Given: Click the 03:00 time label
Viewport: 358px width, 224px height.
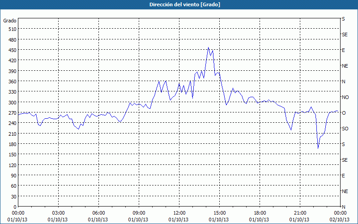Looking at the screenshot, I should click(59, 213).
